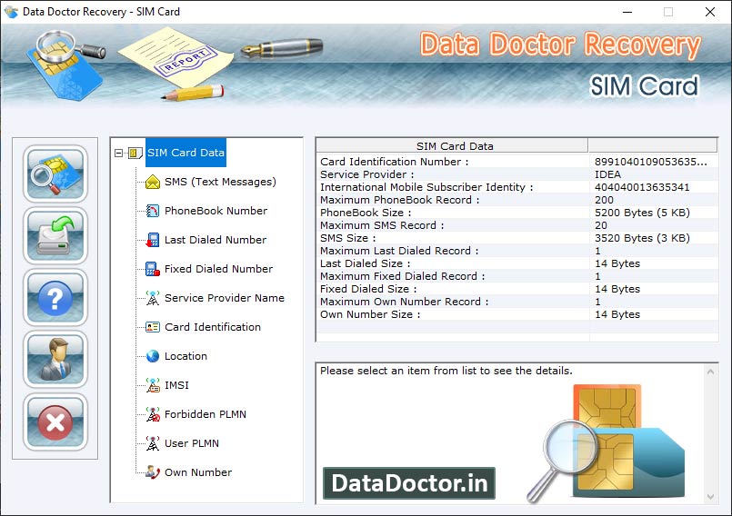Click the Own Number person icon
Viewport: 732px width, 516px height.
(x=153, y=472)
